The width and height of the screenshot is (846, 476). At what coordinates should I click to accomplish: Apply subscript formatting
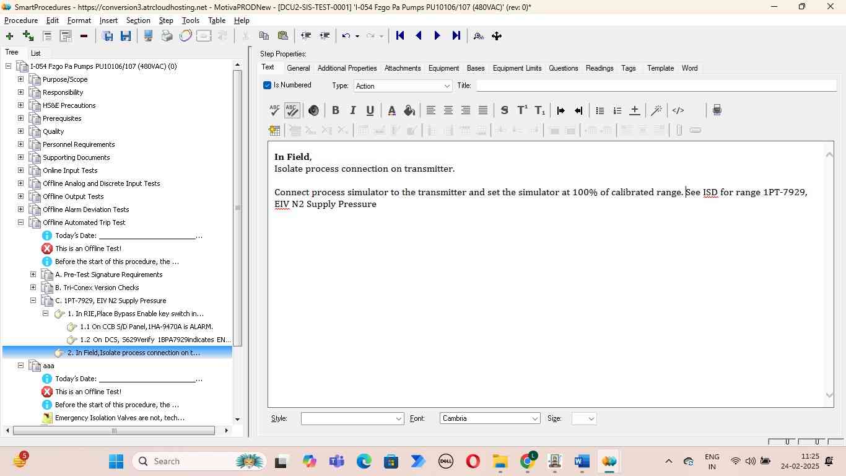tap(540, 110)
